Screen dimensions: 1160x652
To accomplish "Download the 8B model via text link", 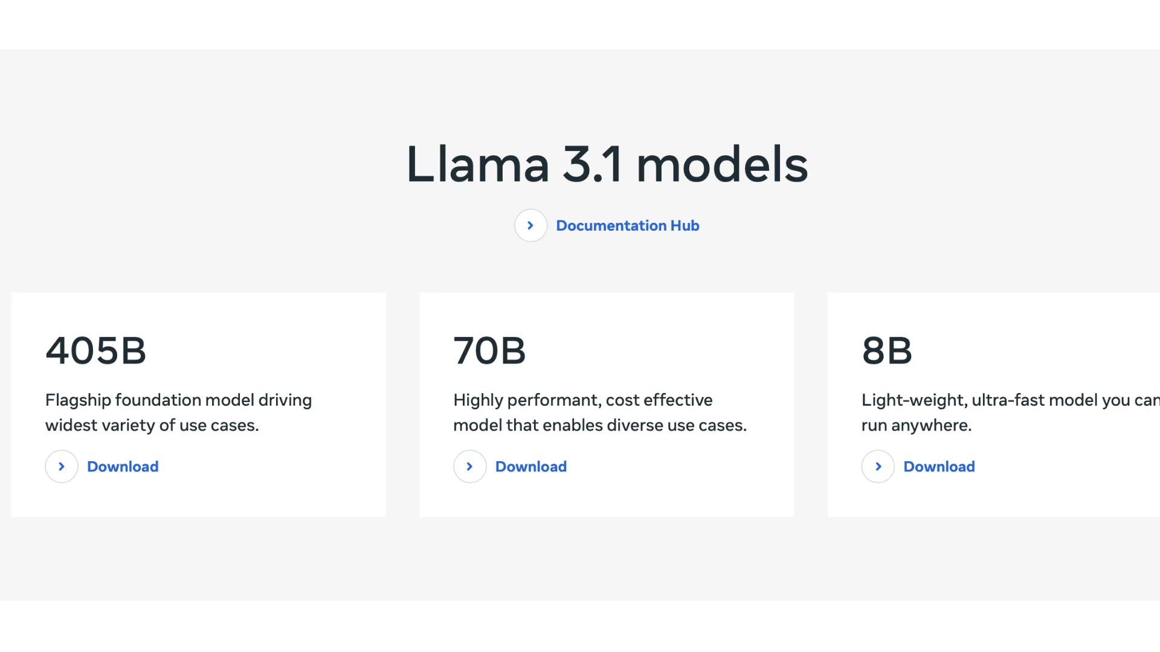I will pyautogui.click(x=939, y=467).
